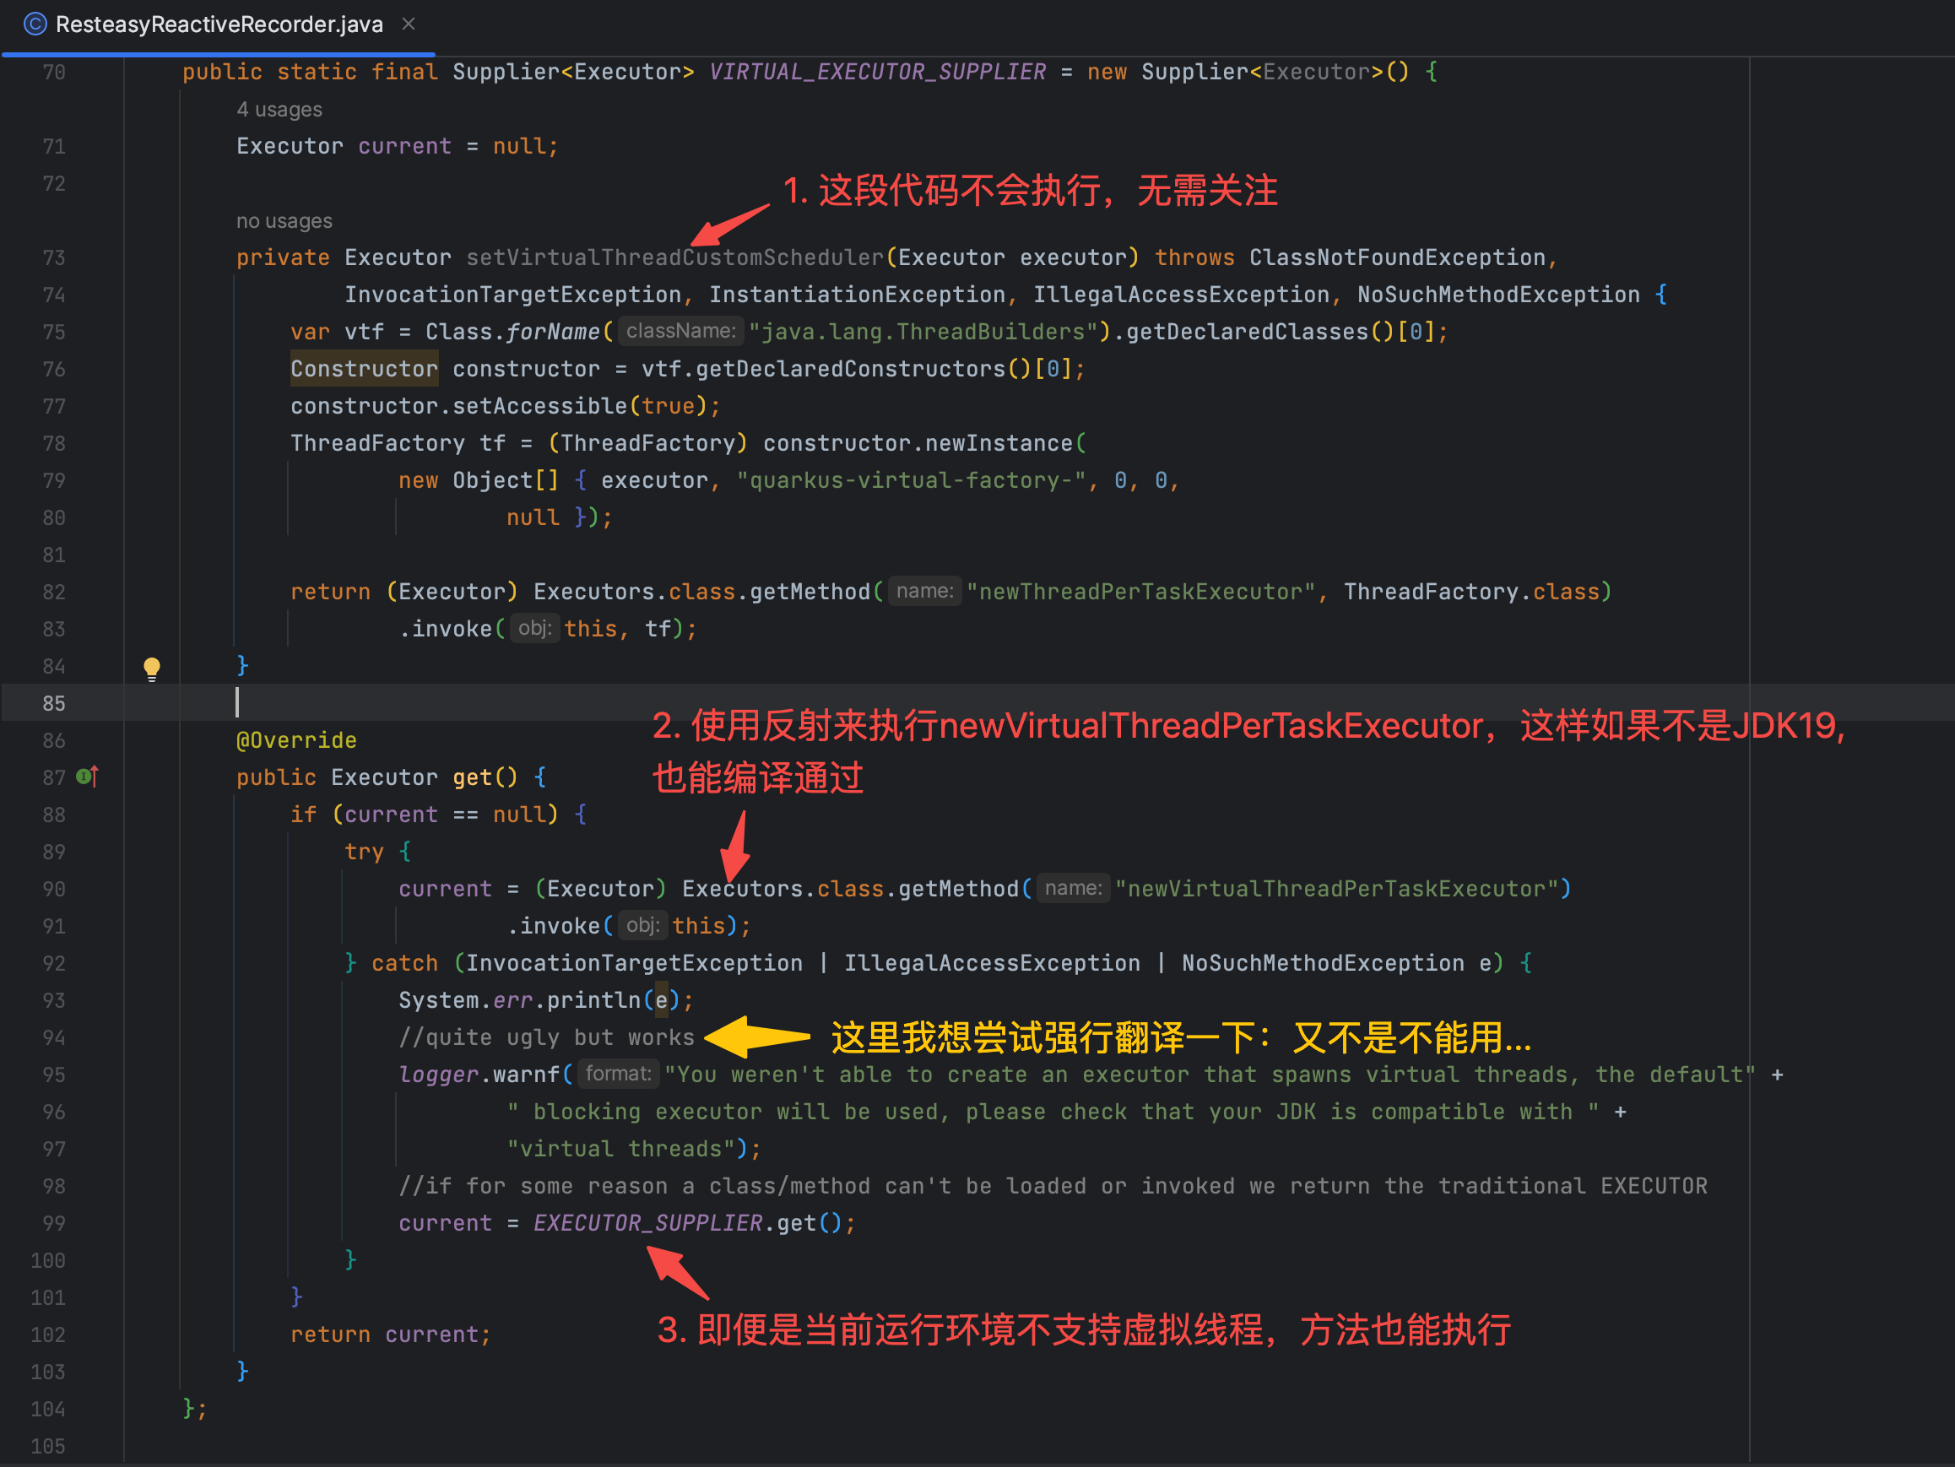Click the "newVirtualThreadPerTaskExecutor" string

(x=1336, y=888)
